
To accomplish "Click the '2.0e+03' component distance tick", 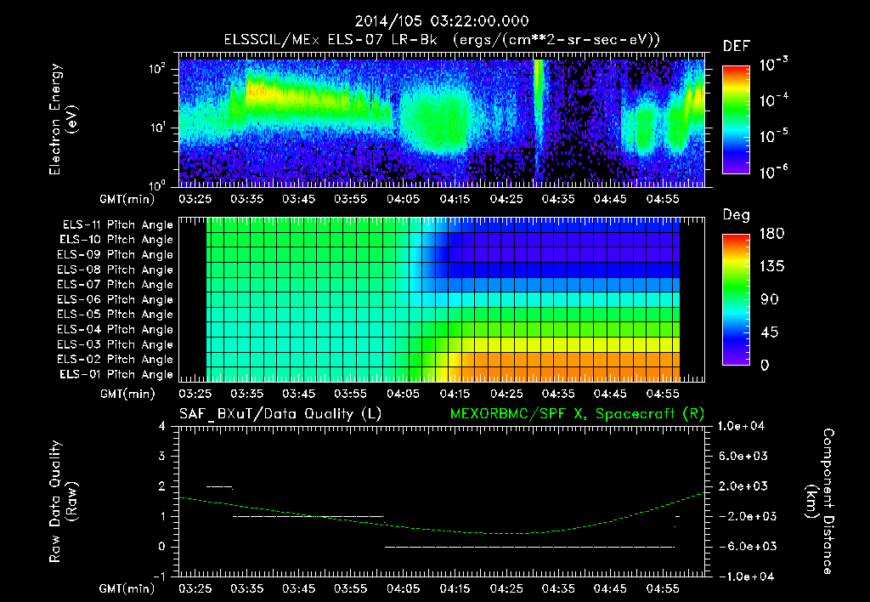I will 743,486.
